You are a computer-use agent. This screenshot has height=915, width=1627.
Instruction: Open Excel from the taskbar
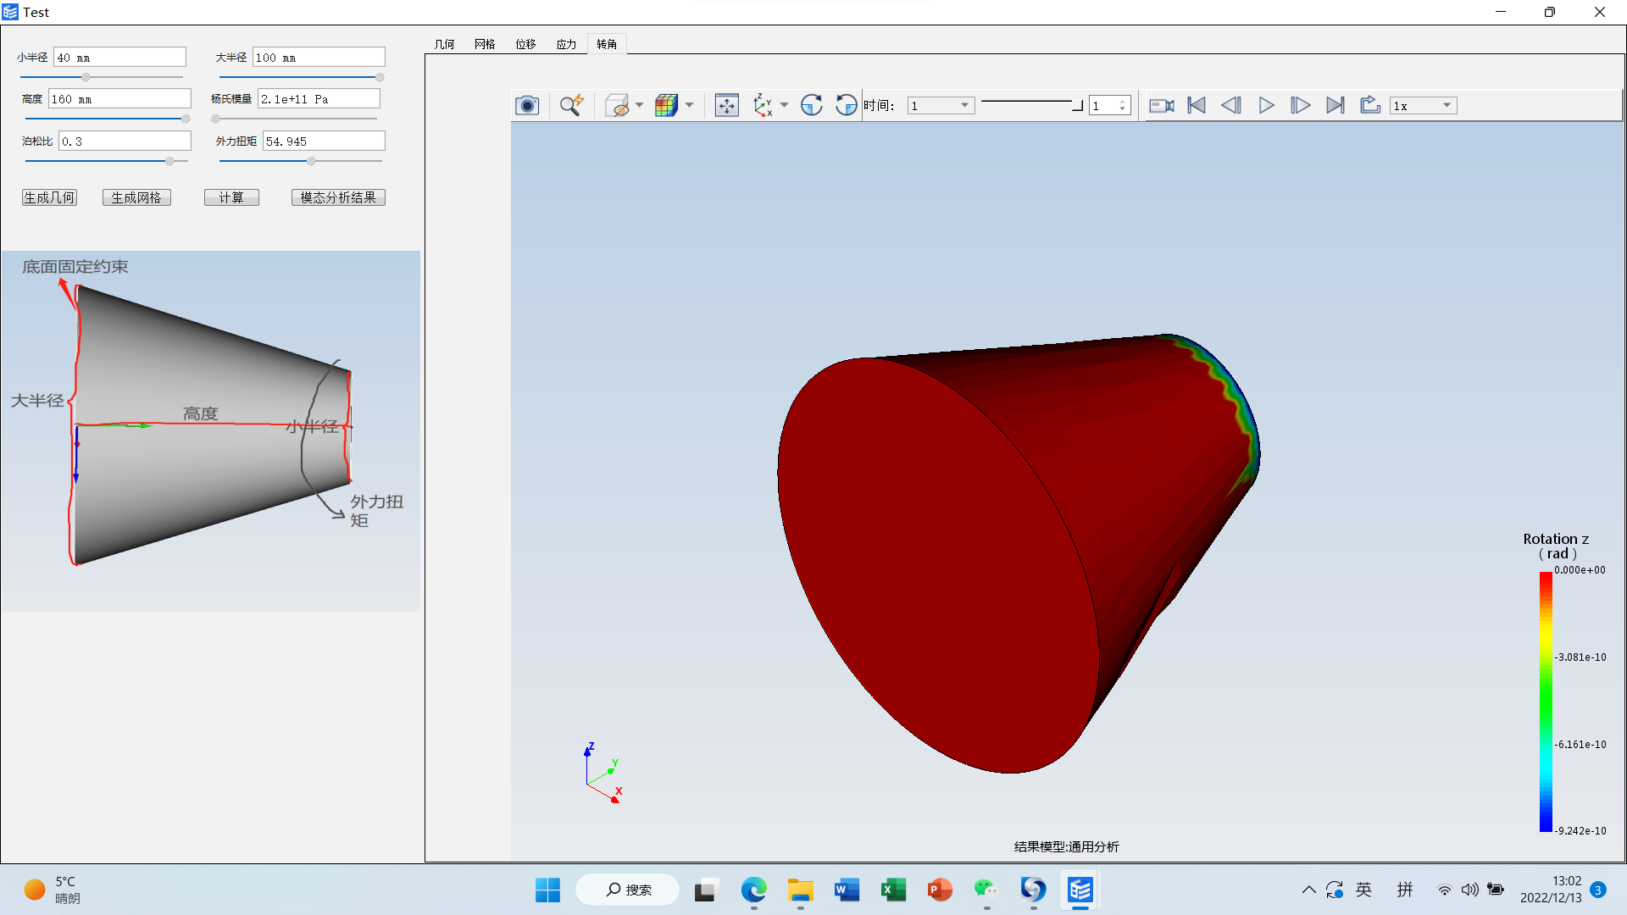pos(893,890)
